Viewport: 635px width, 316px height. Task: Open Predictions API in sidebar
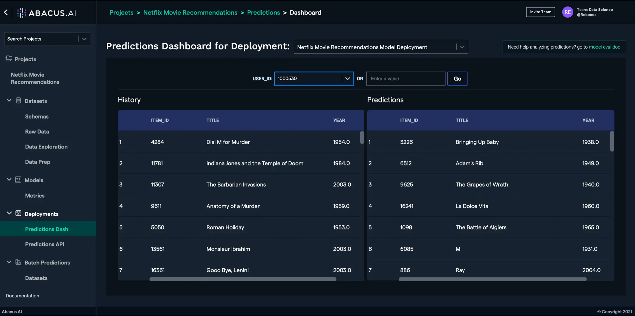pyautogui.click(x=45, y=244)
